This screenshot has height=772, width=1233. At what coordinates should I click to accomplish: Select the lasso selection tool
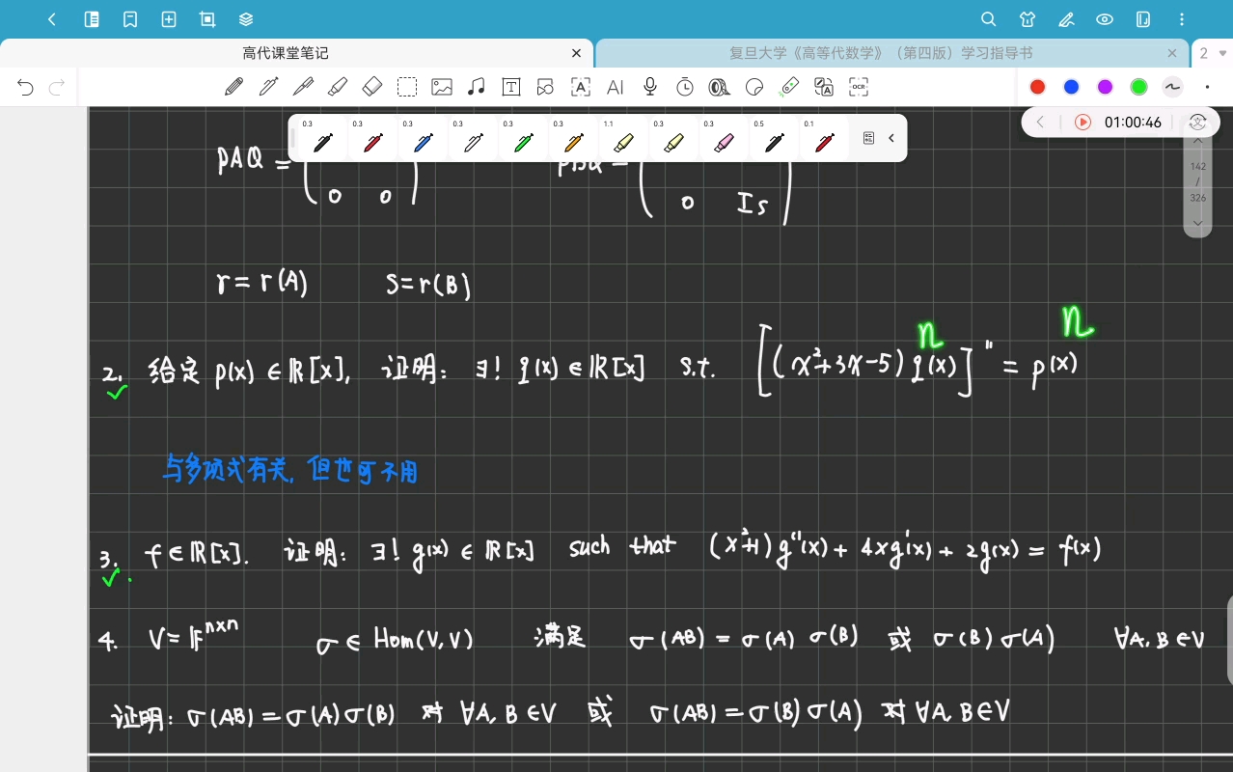pos(407,87)
